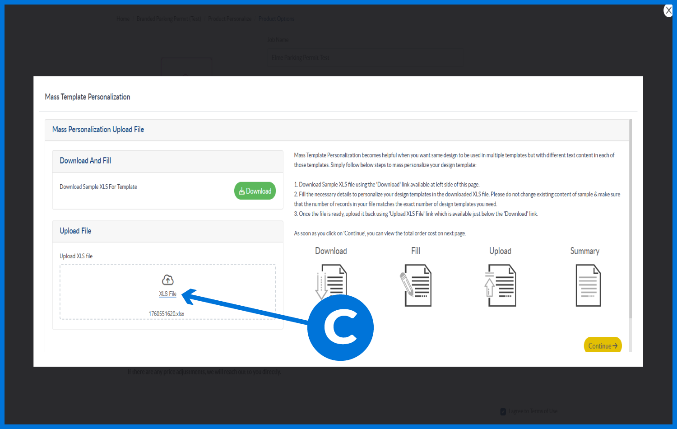The image size is (677, 429).
Task: Click the Summary step document icon
Action: point(588,285)
